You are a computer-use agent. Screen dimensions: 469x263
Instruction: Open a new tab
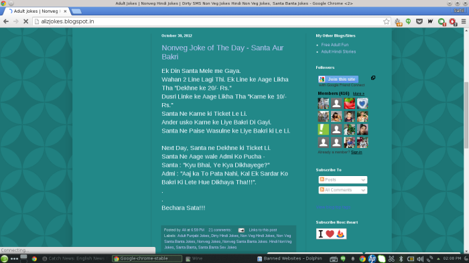[76, 11]
